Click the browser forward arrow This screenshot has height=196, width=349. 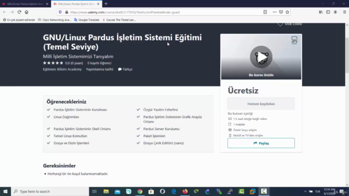(x=12, y=12)
